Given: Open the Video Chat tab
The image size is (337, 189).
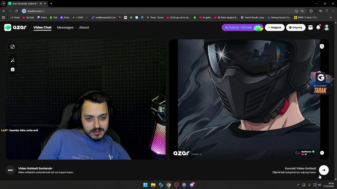Looking at the screenshot, I should coord(42,27).
